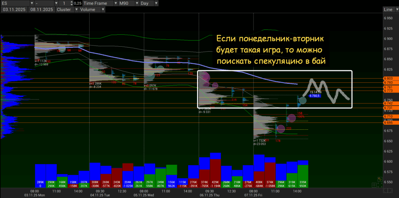
Task: Click the d=-12 969 Monday delta text
Action: point(41,64)
